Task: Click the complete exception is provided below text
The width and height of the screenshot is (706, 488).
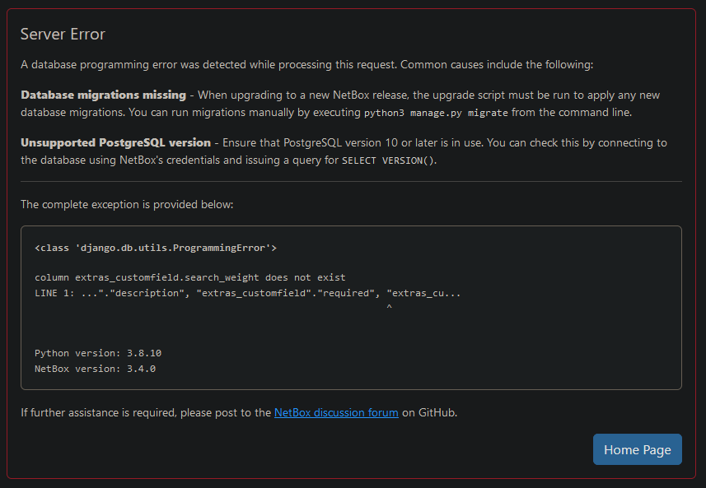Action: coord(127,205)
